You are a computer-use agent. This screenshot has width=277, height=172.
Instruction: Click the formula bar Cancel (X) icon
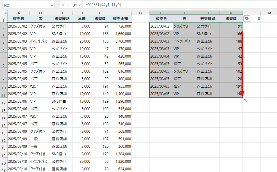(x=63, y=5)
